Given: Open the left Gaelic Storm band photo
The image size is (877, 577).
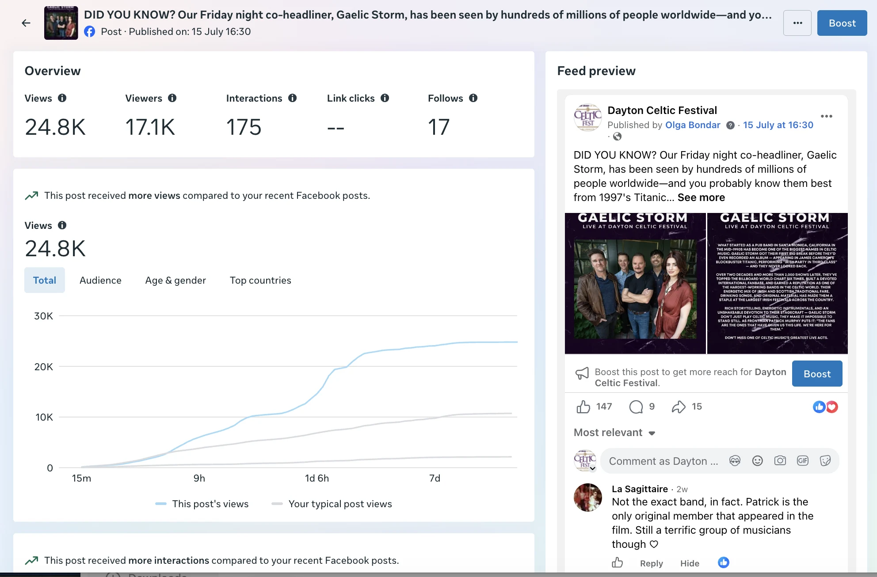Looking at the screenshot, I should coord(635,283).
